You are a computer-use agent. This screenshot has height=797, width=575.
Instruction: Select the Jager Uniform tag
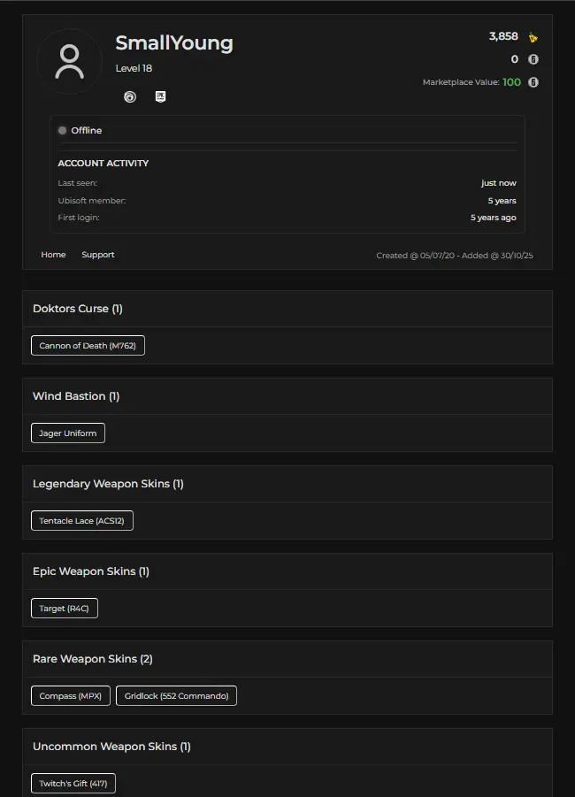tap(68, 433)
